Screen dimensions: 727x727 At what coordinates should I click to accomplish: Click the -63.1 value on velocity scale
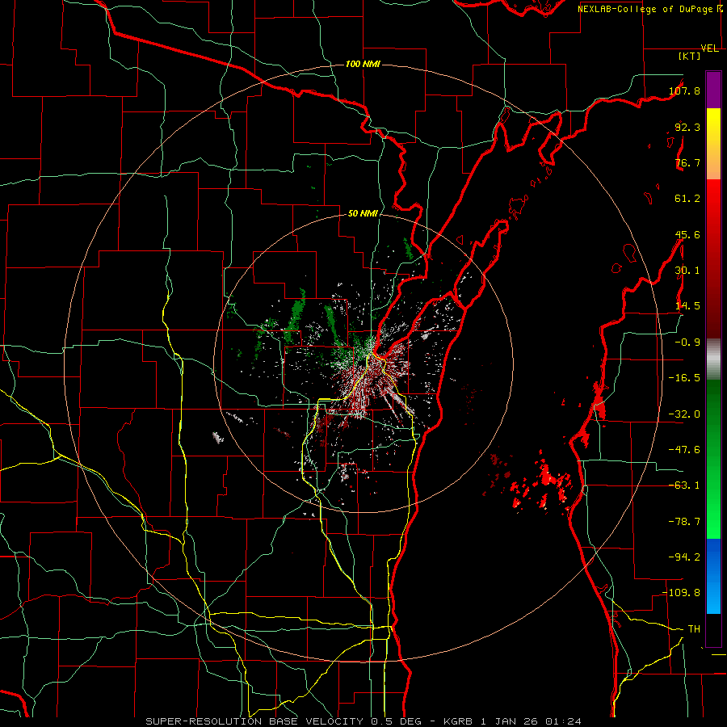tap(684, 485)
